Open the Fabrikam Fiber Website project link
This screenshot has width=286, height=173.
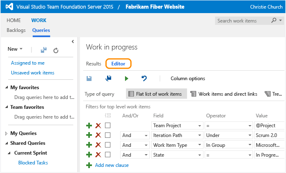pyautogui.click(x=155, y=7)
